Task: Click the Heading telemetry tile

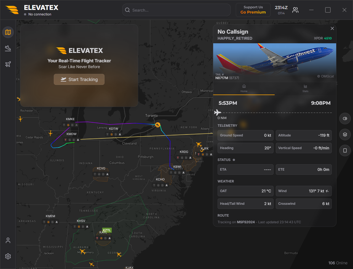Action: click(x=245, y=148)
